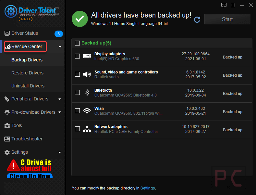The image size is (256, 195).
Task: Expand the Pre-download Drivers arrow
Action: (60, 112)
